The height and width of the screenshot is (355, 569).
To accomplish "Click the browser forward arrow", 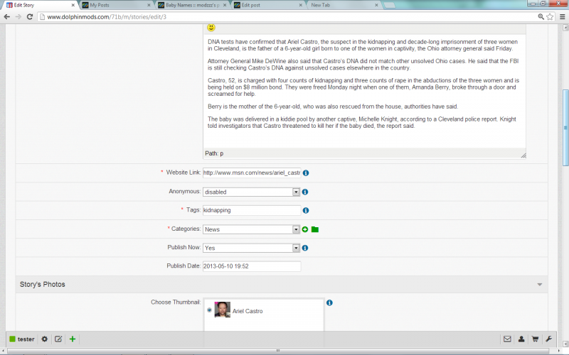I will pos(18,16).
